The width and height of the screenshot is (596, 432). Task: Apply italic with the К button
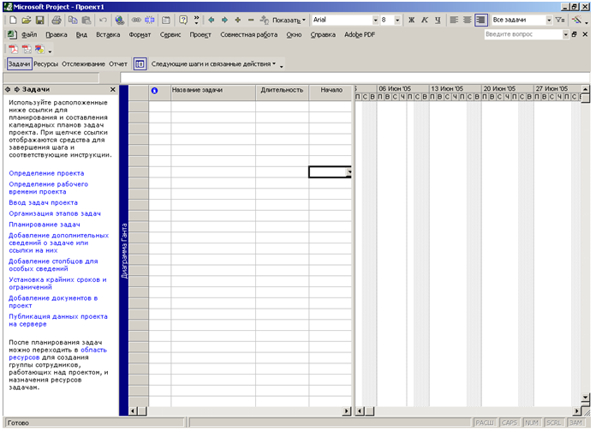click(425, 20)
